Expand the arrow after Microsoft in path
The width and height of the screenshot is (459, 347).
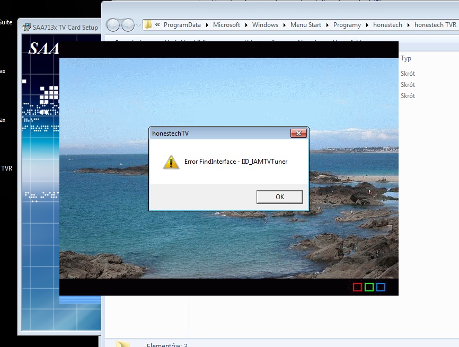click(246, 25)
